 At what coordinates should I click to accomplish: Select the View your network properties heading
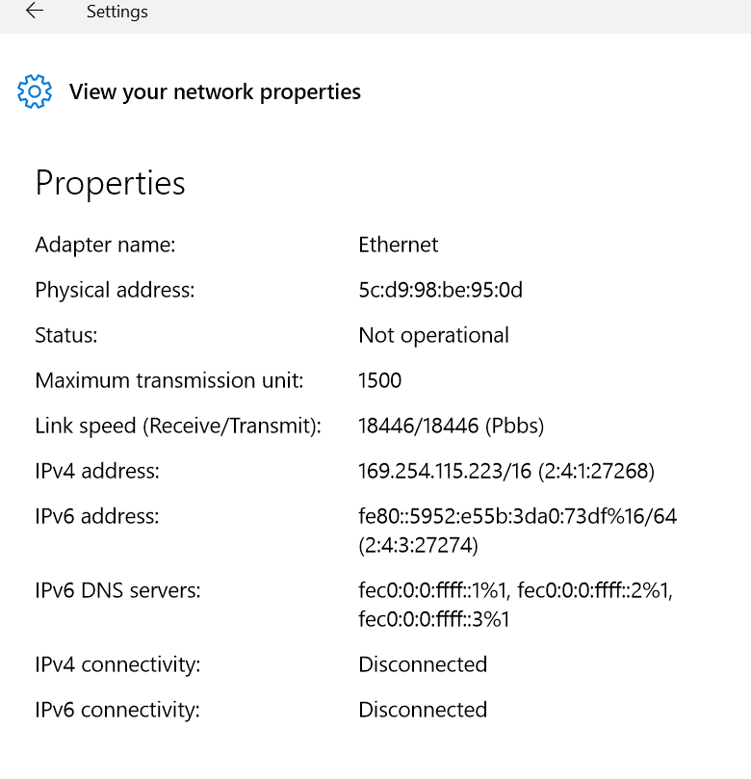pyautogui.click(x=215, y=91)
